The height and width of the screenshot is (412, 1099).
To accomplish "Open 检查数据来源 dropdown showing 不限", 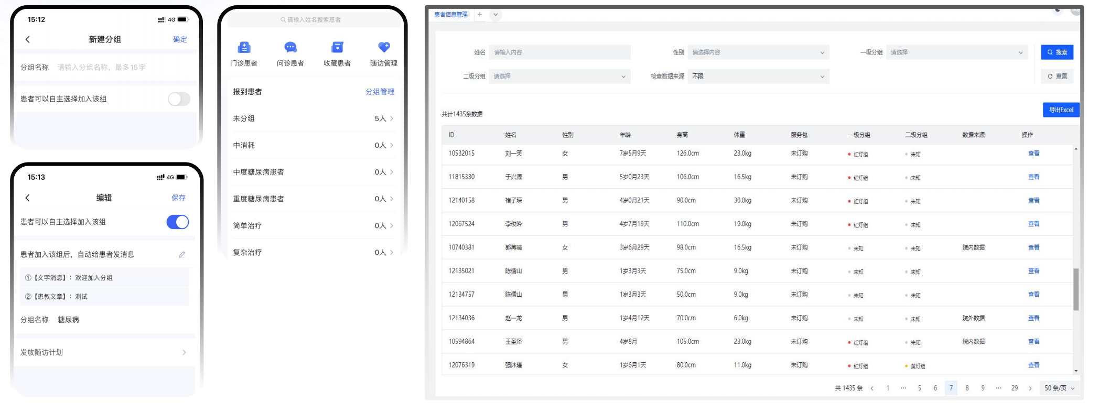I will pyautogui.click(x=758, y=77).
